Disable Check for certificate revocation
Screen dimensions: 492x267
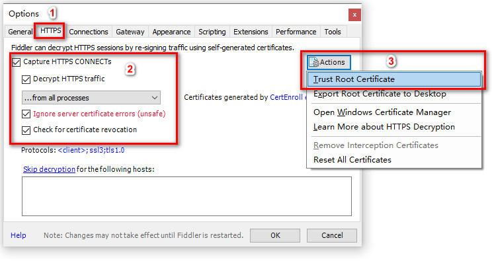tap(26, 130)
